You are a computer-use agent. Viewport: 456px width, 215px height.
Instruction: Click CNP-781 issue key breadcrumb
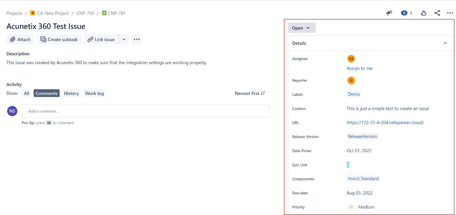click(117, 13)
